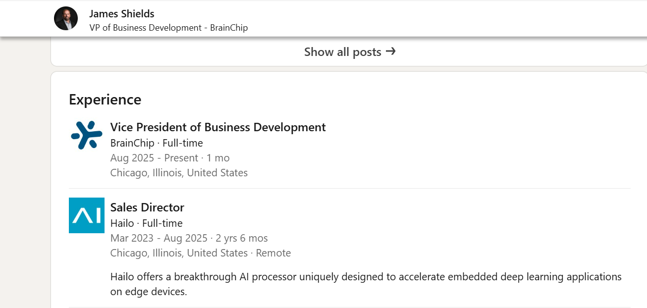Click the Remote label in Hailo entry

[x=273, y=253]
